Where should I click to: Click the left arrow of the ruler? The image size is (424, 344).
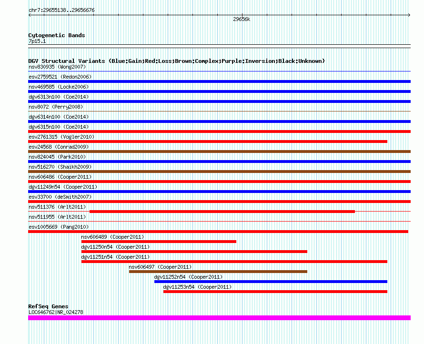[x=30, y=15]
